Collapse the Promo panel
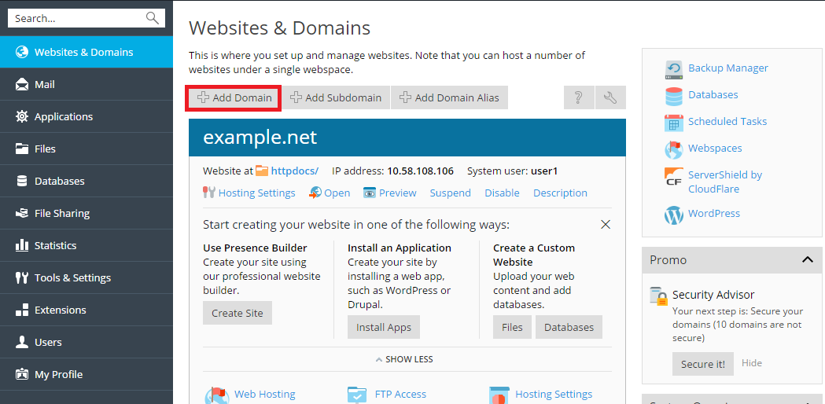 [807, 260]
